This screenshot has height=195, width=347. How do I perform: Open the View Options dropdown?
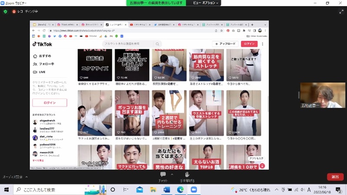coord(205,3)
